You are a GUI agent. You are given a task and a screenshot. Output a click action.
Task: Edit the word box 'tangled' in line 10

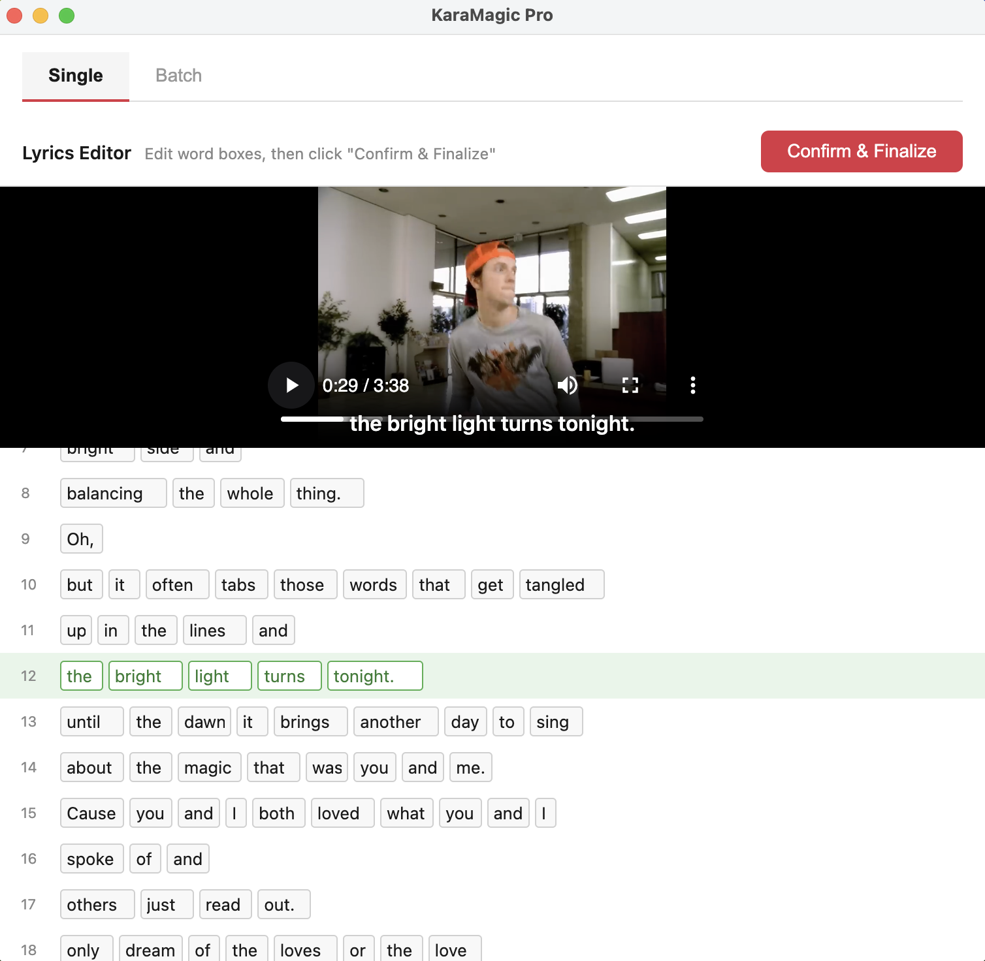tap(562, 585)
